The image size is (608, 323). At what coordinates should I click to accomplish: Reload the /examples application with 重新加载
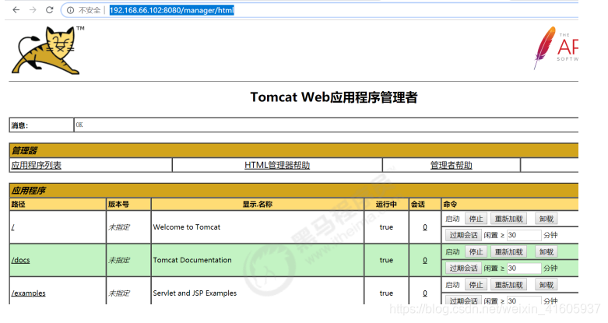(x=508, y=285)
